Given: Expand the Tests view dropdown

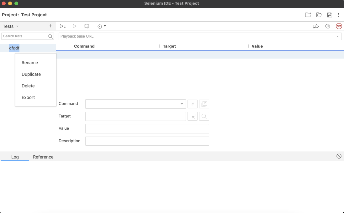Looking at the screenshot, I should [17, 26].
